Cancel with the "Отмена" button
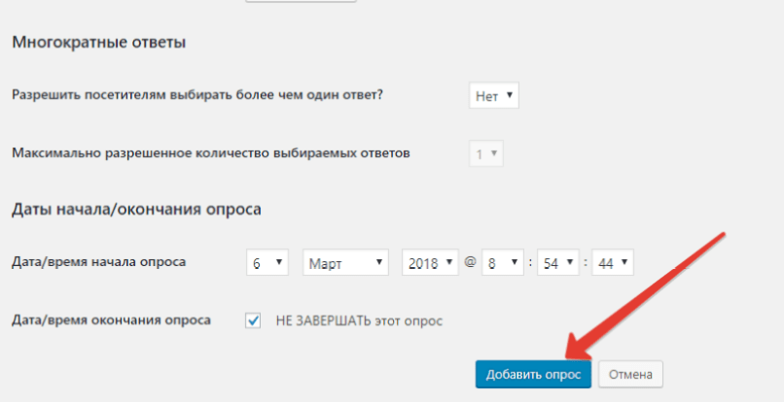The image size is (784, 402). click(630, 374)
